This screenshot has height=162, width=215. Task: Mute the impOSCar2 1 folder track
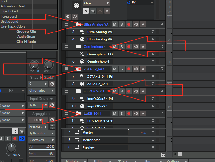[x=115, y=91]
